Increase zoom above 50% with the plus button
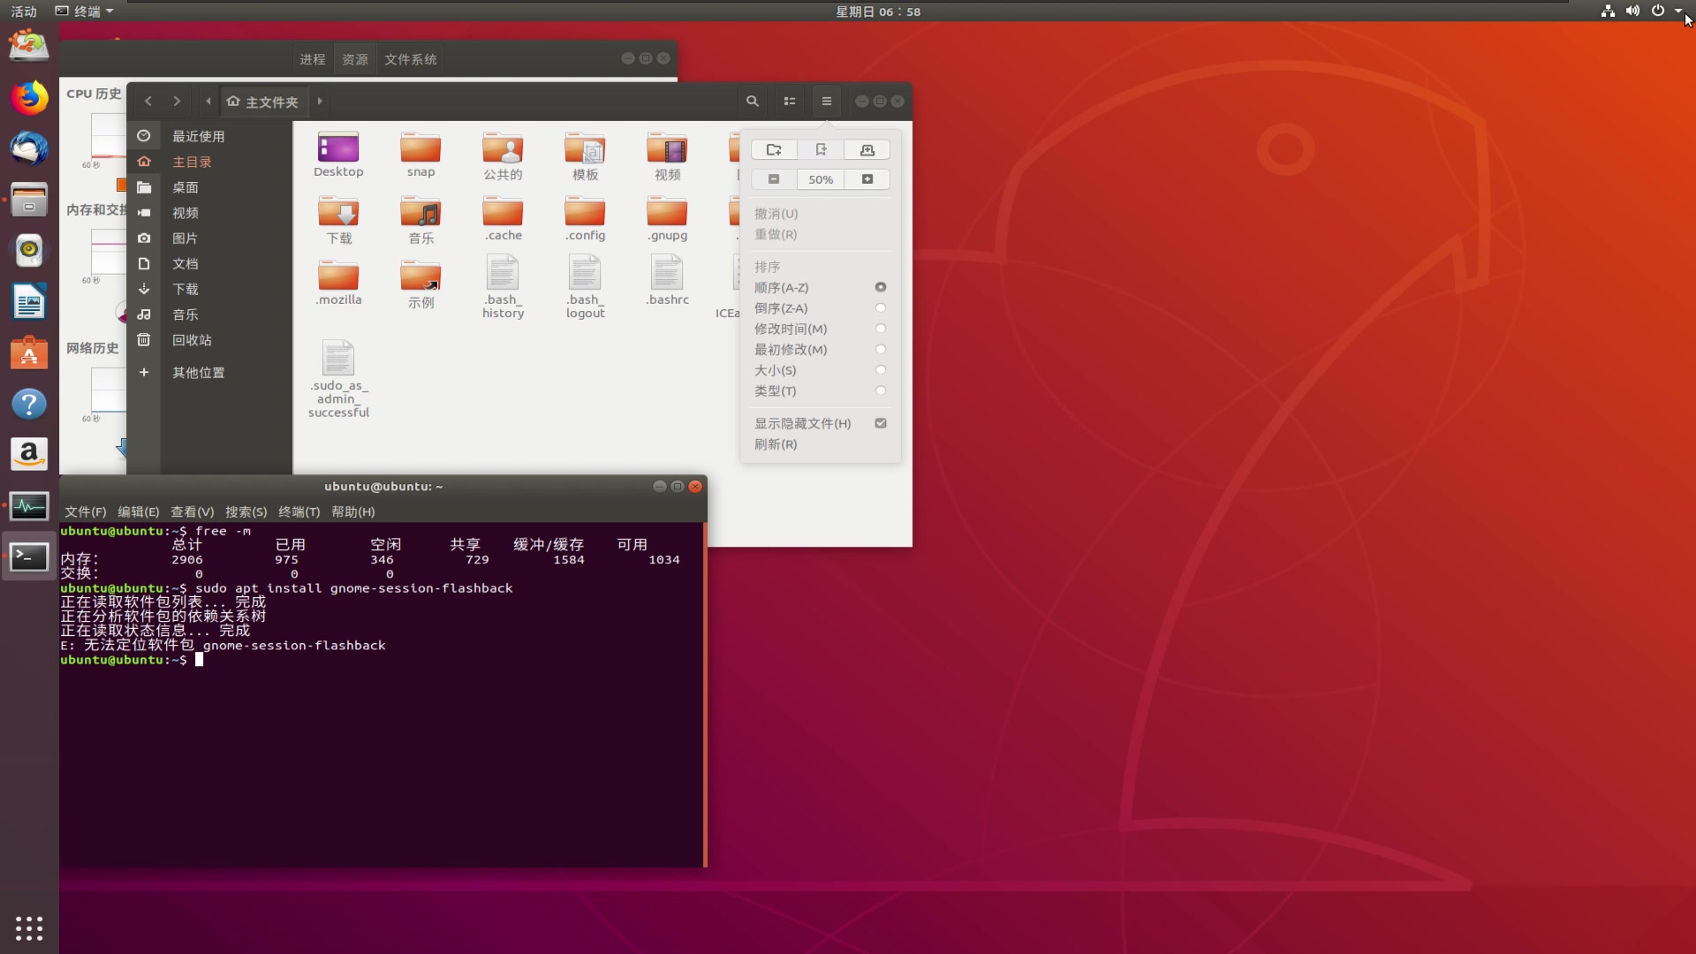 [867, 178]
